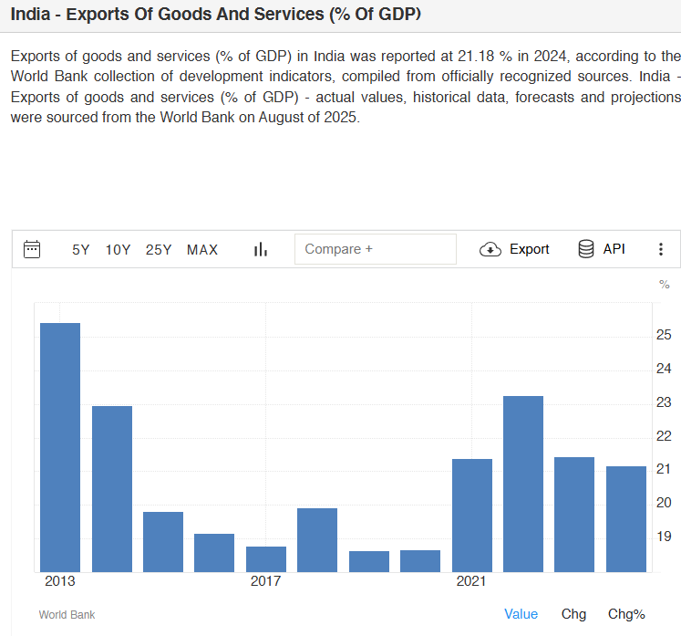681x636 pixels.
Task: Click the '2013' x-axis label
Action: [x=60, y=581]
